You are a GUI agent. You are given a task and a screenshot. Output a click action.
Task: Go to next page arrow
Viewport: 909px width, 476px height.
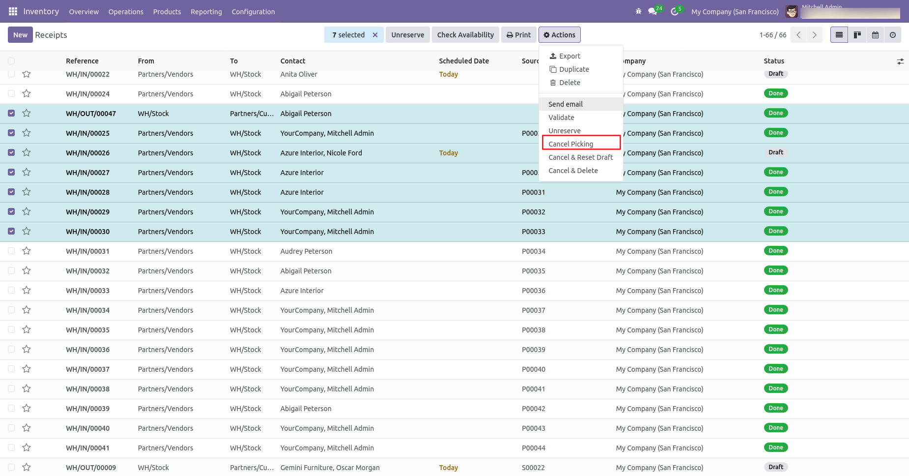click(x=815, y=35)
